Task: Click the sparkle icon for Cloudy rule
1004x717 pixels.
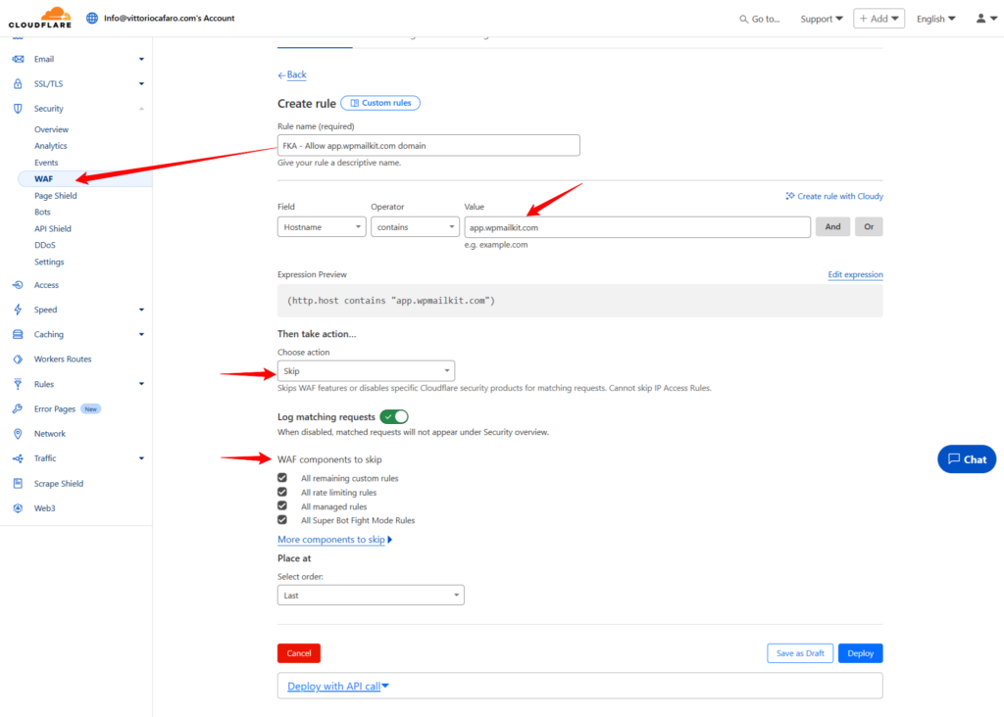Action: [x=790, y=196]
